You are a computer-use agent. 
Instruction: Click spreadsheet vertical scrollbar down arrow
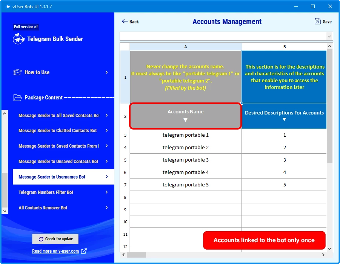point(329,249)
